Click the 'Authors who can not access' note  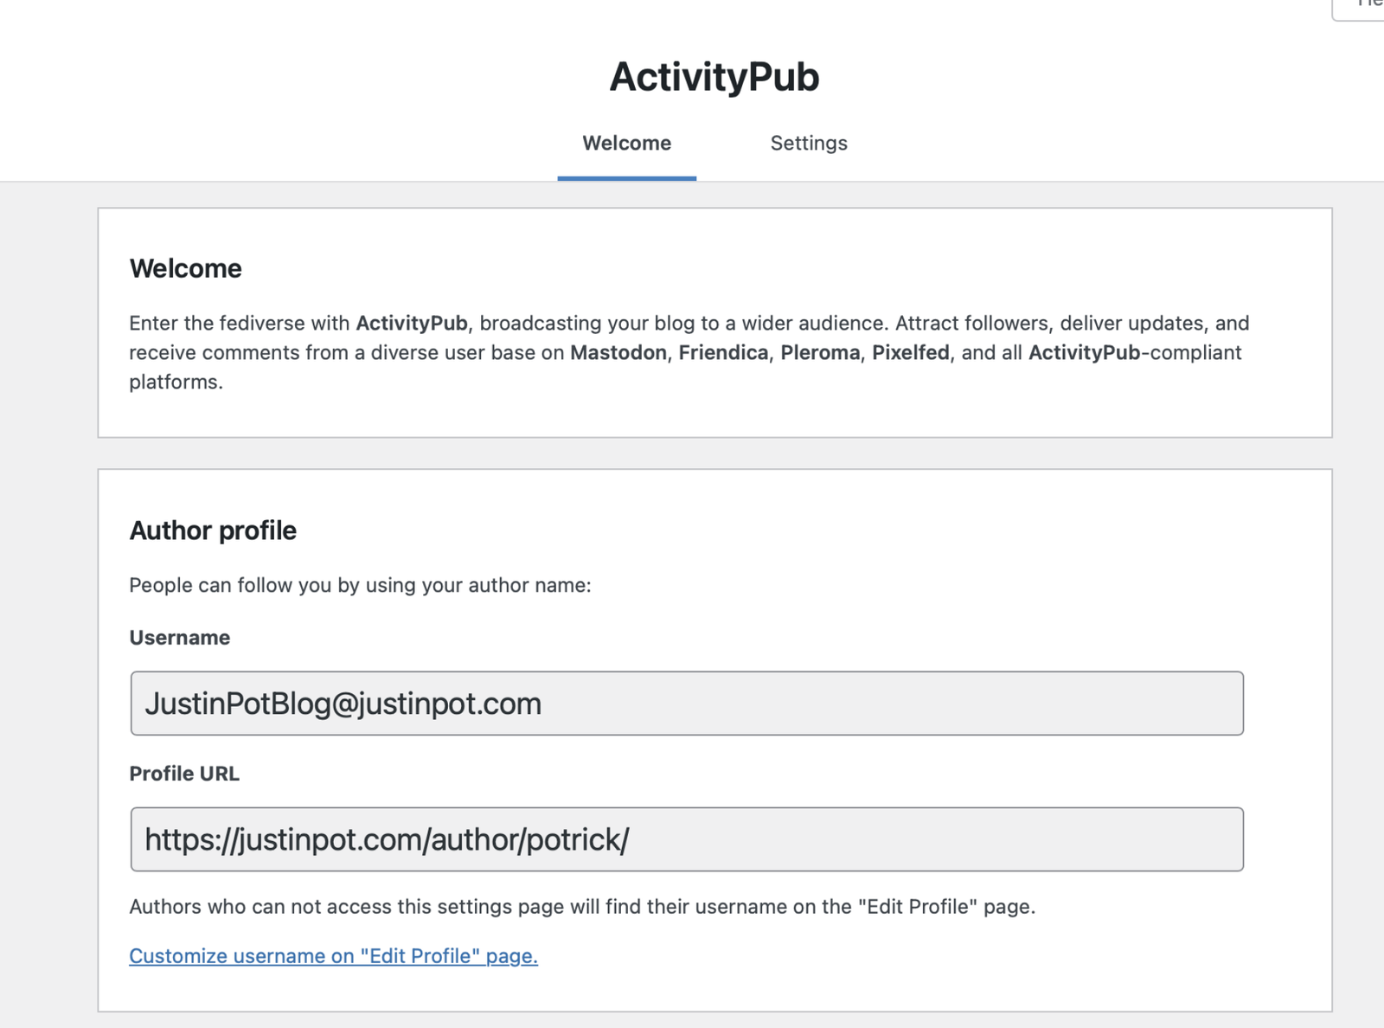click(581, 907)
